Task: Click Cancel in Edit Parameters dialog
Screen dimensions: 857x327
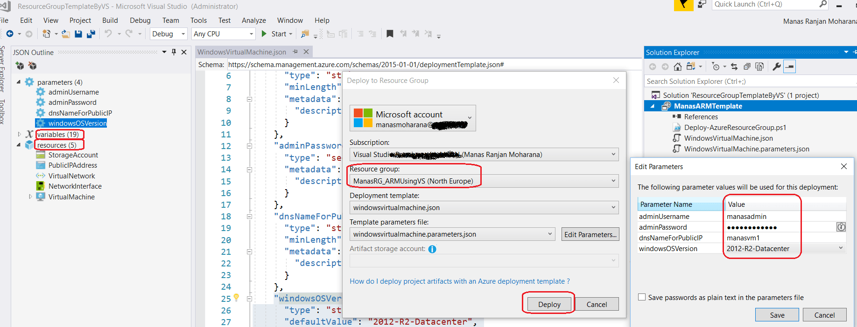Action: click(x=824, y=315)
